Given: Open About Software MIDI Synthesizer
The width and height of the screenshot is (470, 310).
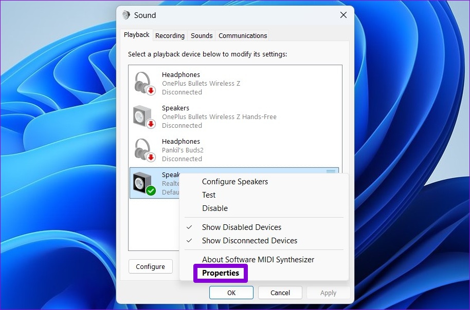Looking at the screenshot, I should [258, 260].
